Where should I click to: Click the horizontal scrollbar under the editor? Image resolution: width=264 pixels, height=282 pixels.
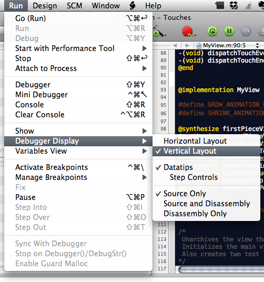[x=221, y=269]
